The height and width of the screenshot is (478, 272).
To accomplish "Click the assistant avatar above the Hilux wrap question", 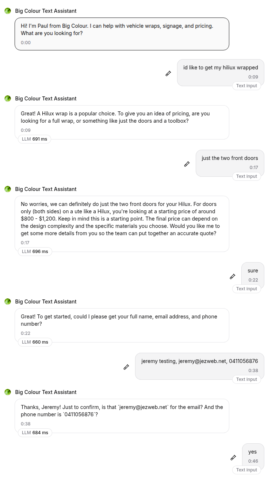I will coord(8,99).
